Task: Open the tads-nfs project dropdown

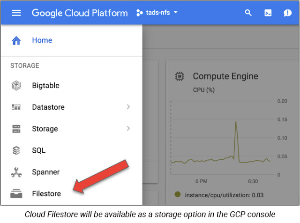Action: pyautogui.click(x=157, y=13)
